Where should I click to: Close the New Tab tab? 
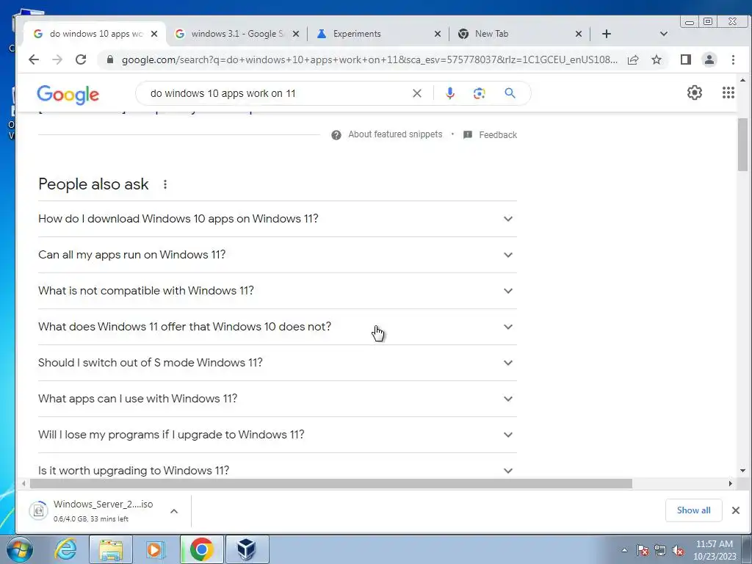(579, 34)
